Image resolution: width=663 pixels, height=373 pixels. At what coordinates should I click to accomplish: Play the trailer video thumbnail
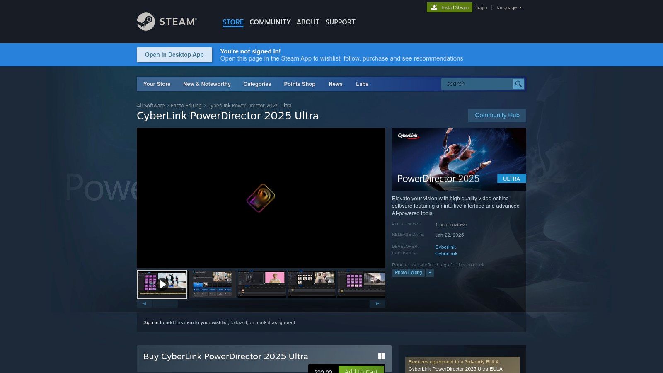(x=162, y=284)
